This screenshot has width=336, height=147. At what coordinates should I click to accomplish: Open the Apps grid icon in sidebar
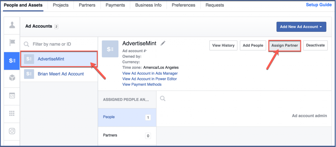(12, 113)
